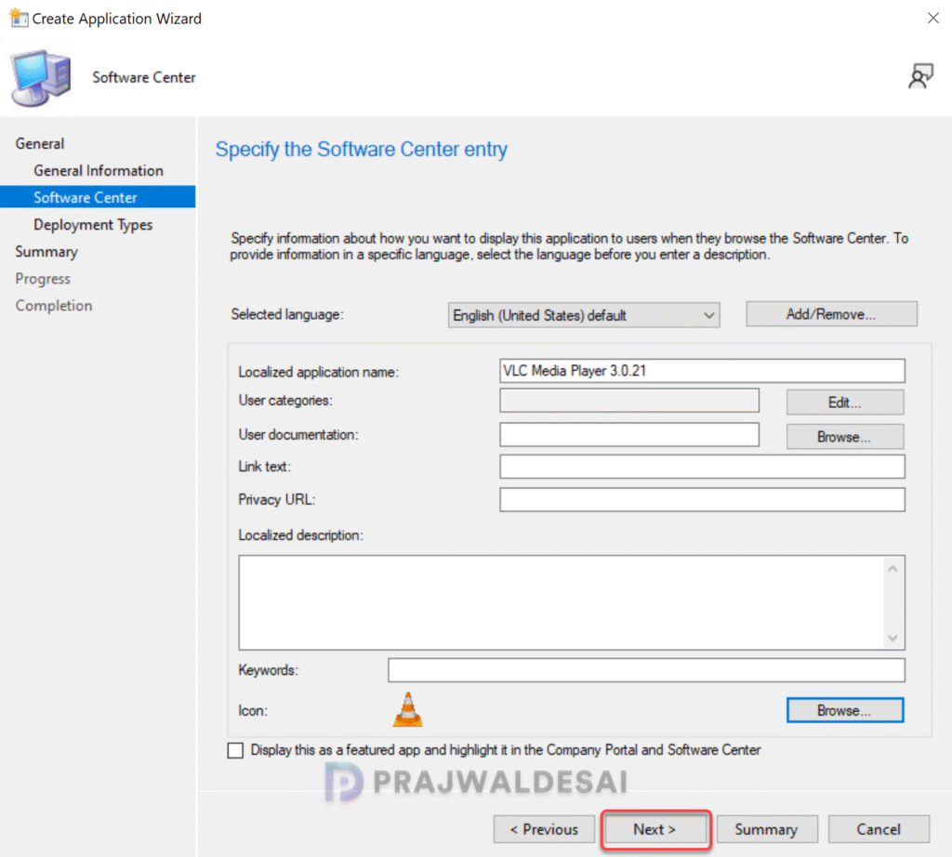This screenshot has width=952, height=857.
Task: Click the Add/Remove languages button
Action: coord(831,314)
